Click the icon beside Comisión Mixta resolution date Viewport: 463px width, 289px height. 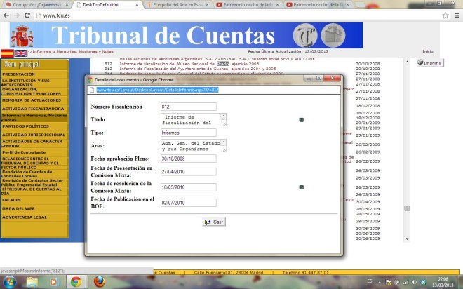301,187
